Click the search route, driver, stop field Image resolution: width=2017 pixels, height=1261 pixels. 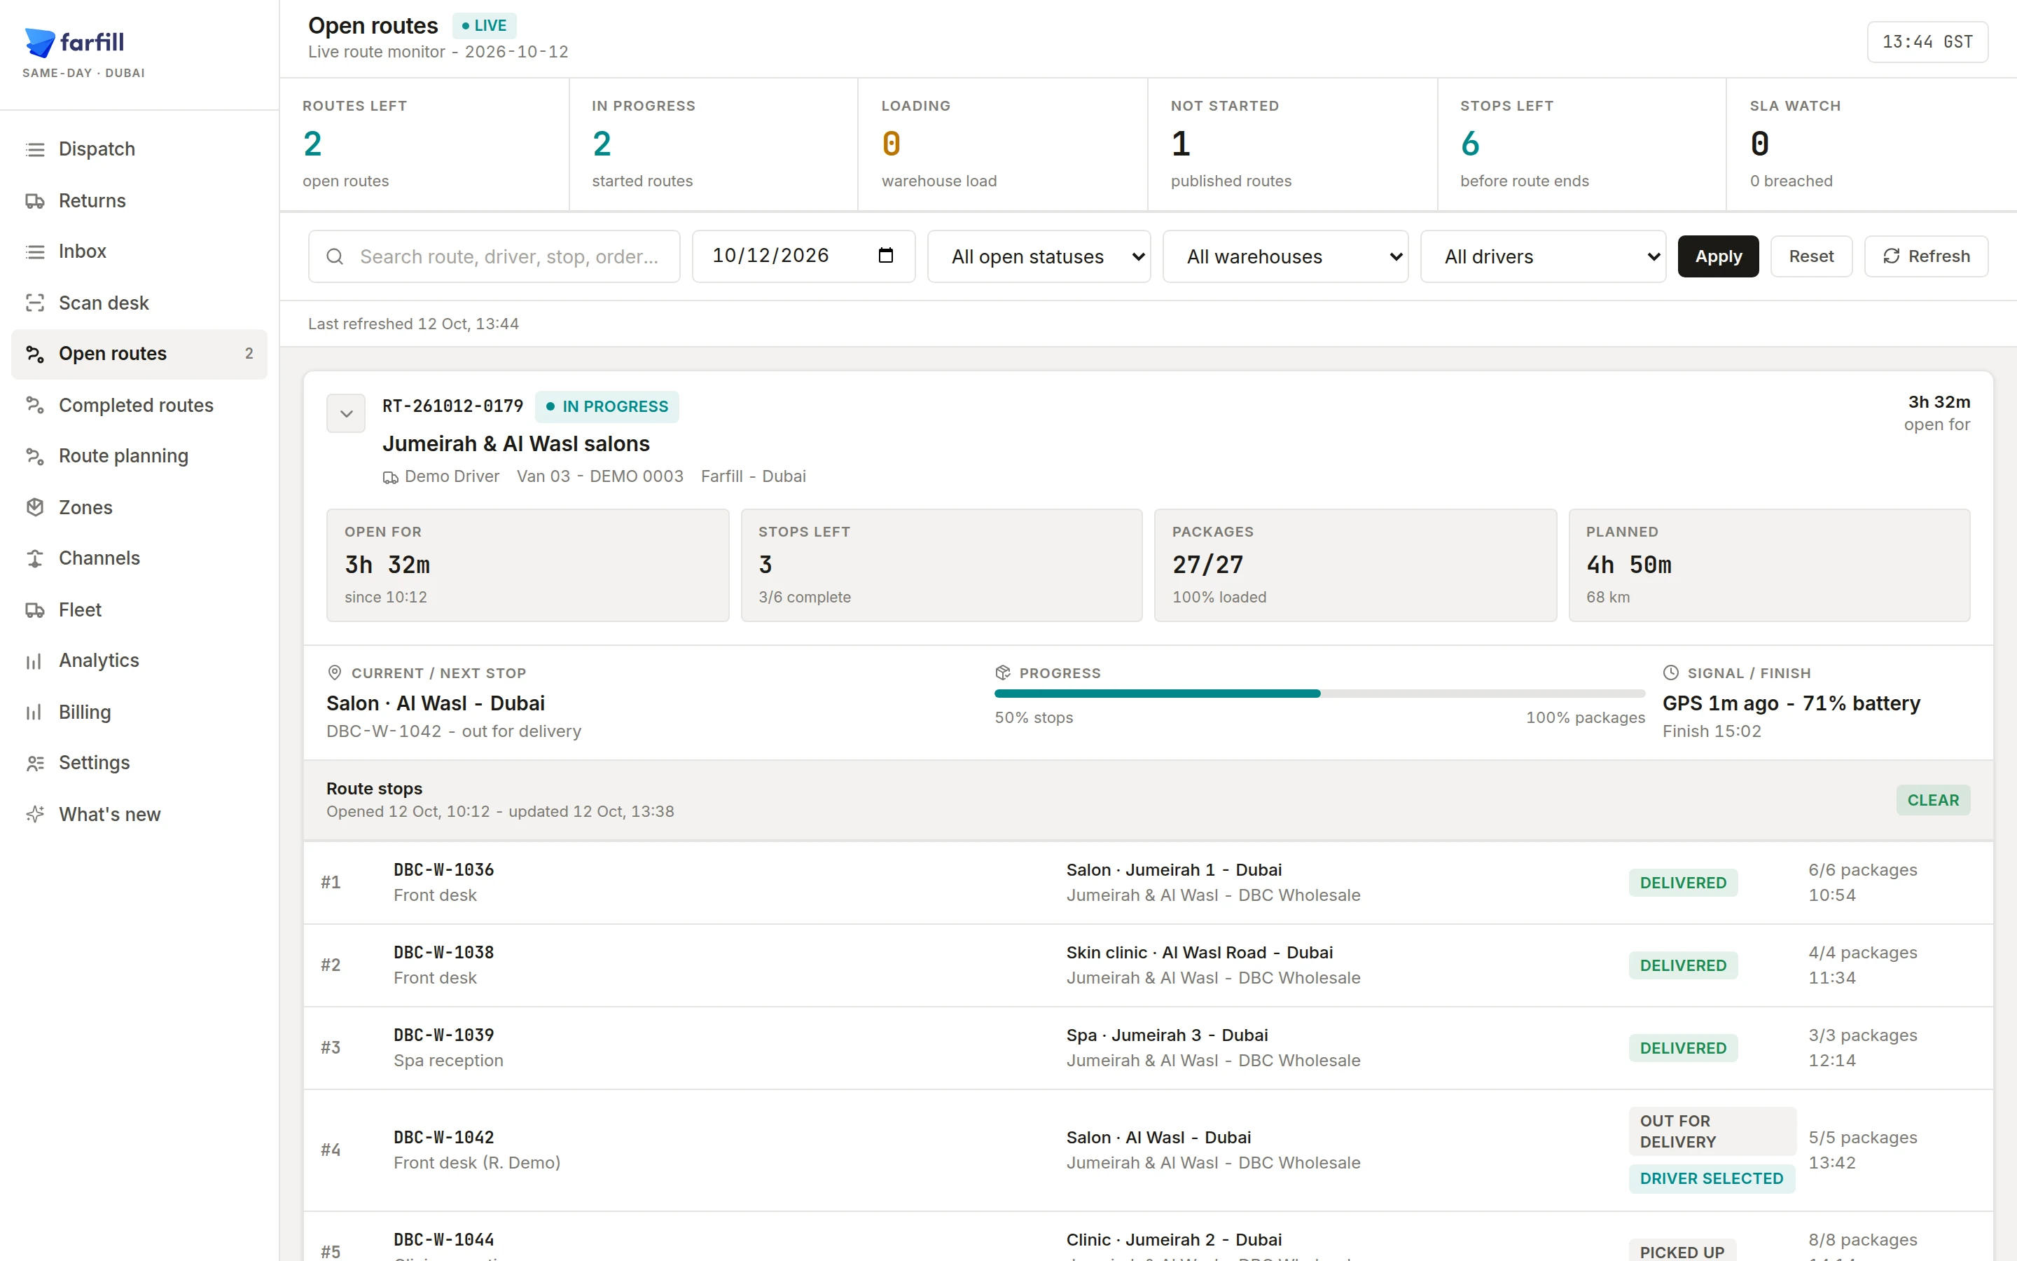pos(494,257)
